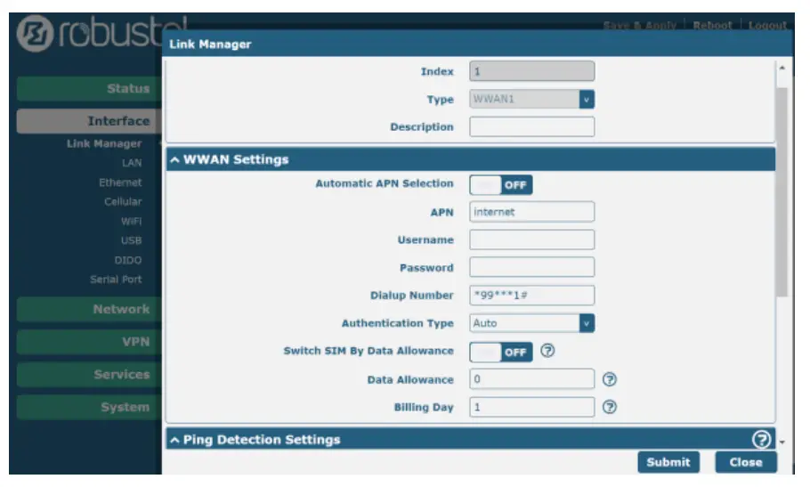The height and width of the screenshot is (487, 810).
Task: Click the Username input field
Action: pyautogui.click(x=531, y=239)
